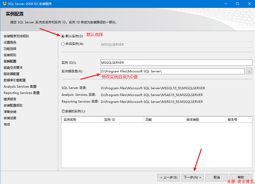Maximize the setup window
Image resolution: width=255 pixels, height=184 pixels.
pos(237,4)
